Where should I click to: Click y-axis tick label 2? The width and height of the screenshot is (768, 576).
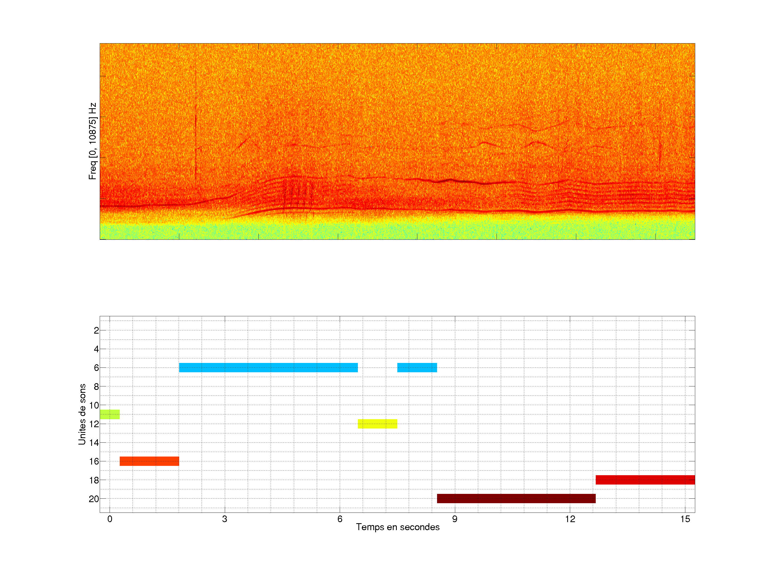[x=96, y=330]
